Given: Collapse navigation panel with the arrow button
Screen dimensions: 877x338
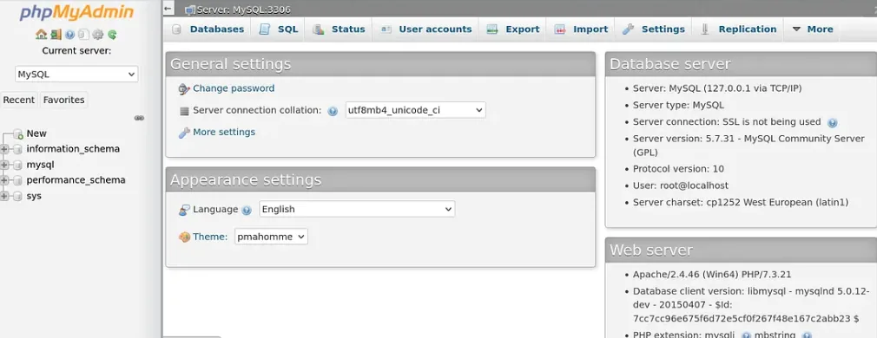Looking at the screenshot, I should (168, 9).
